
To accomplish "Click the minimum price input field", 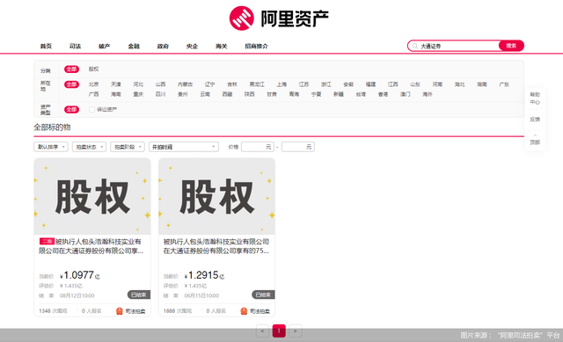I will 258,147.
